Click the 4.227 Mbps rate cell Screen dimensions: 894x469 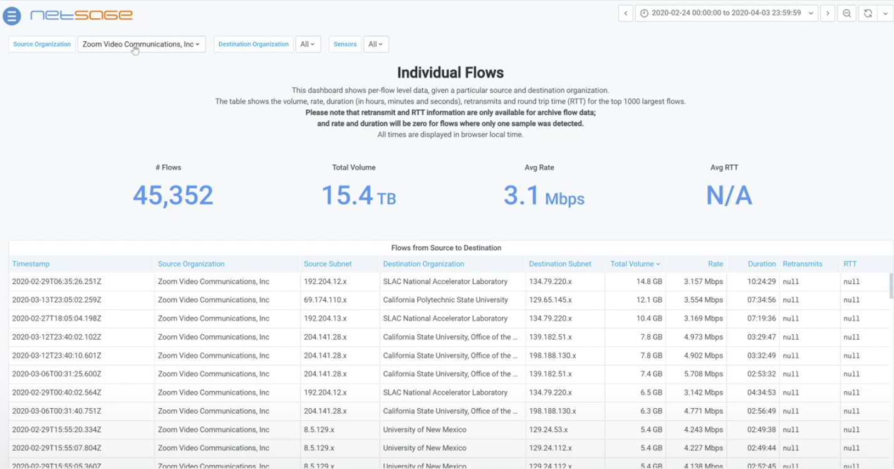704,448
